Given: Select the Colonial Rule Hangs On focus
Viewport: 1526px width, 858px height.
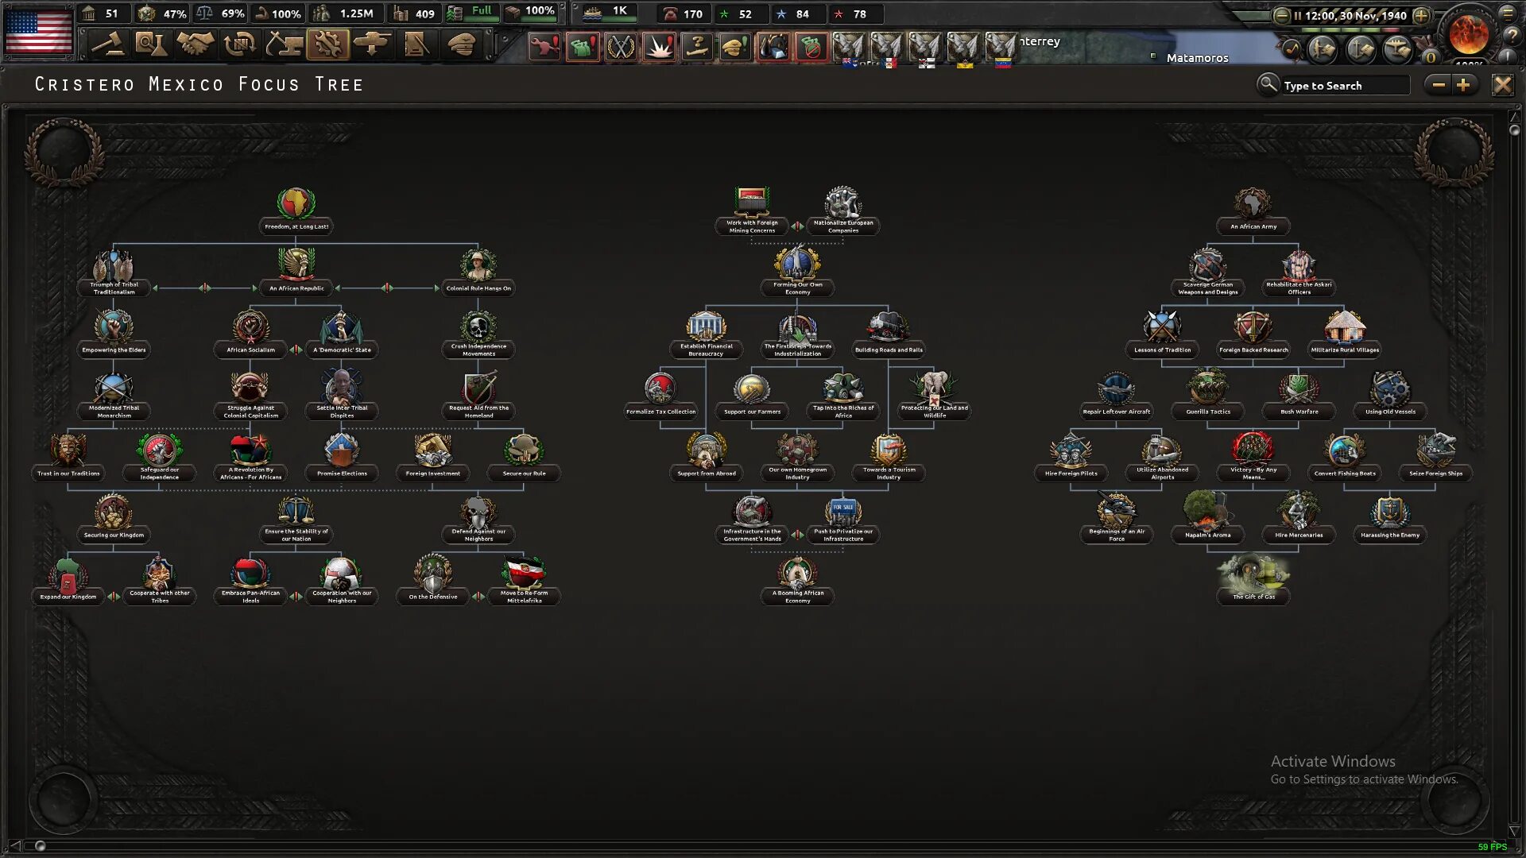Looking at the screenshot, I should [x=478, y=272].
